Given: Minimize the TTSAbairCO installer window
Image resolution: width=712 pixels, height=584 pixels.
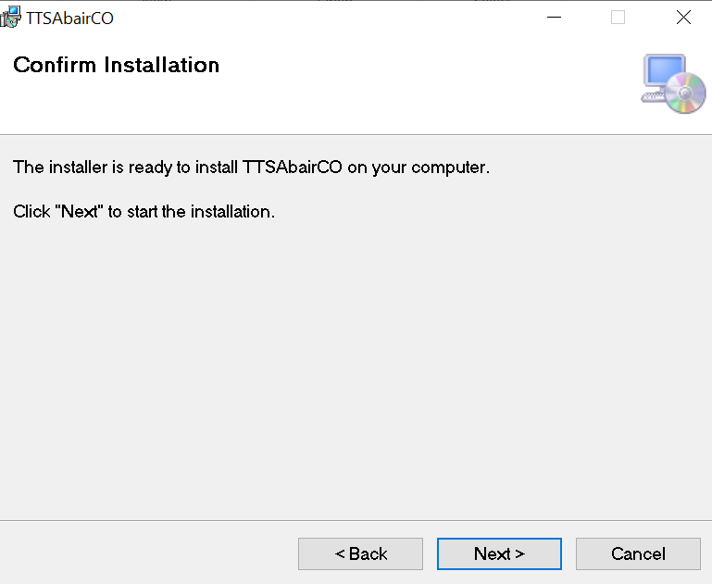Looking at the screenshot, I should (554, 17).
